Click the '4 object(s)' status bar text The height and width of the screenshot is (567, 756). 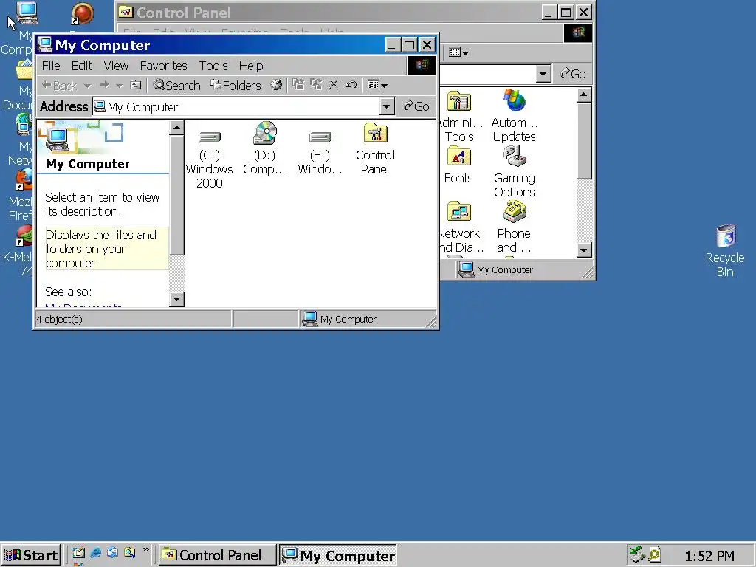point(60,319)
